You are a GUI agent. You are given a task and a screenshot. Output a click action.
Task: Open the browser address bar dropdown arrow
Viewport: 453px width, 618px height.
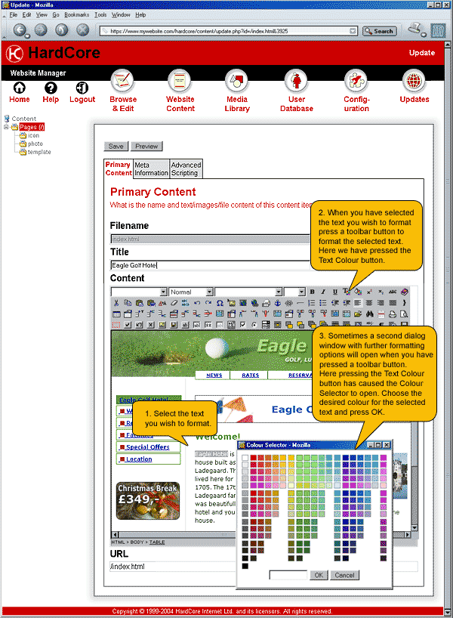coord(353,31)
